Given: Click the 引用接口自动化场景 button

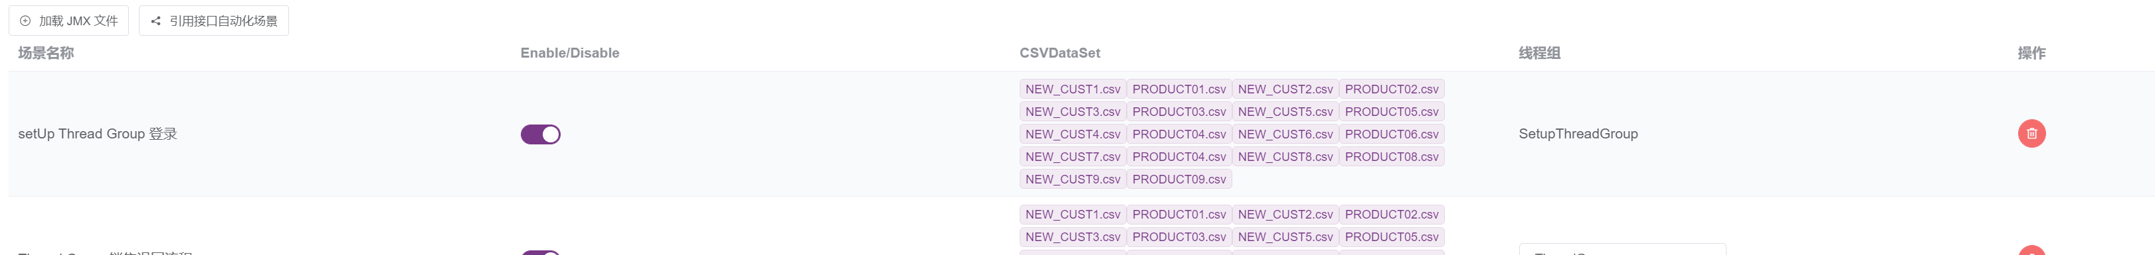Looking at the screenshot, I should 213,21.
